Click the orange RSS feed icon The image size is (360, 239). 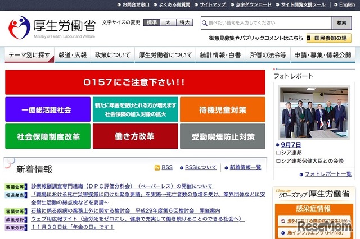[157, 168]
